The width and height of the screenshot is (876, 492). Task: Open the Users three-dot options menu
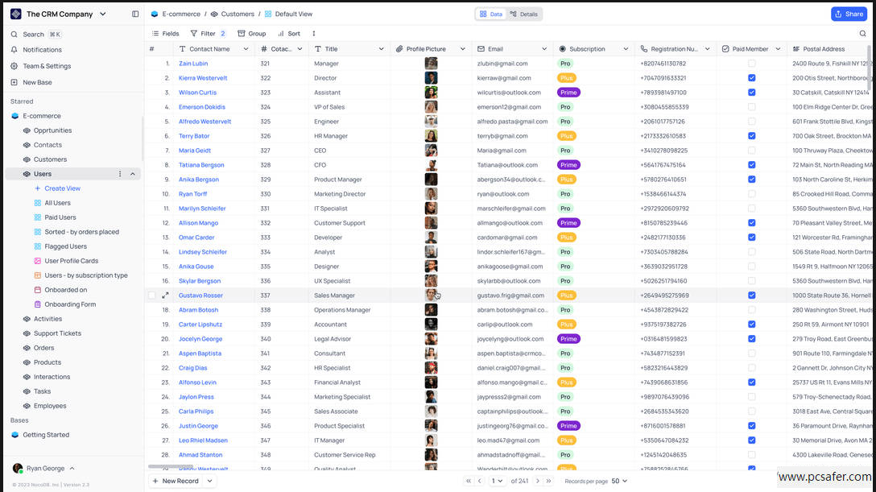120,174
